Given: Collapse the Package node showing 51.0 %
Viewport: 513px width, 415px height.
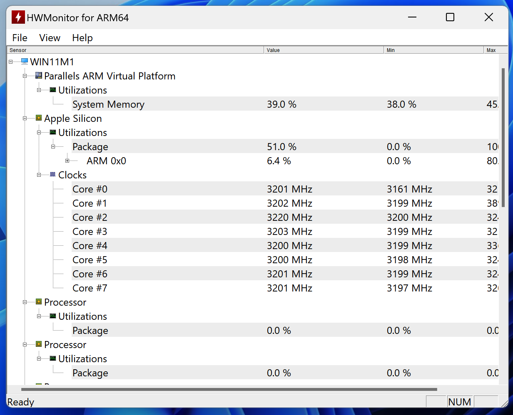Looking at the screenshot, I should [53, 147].
